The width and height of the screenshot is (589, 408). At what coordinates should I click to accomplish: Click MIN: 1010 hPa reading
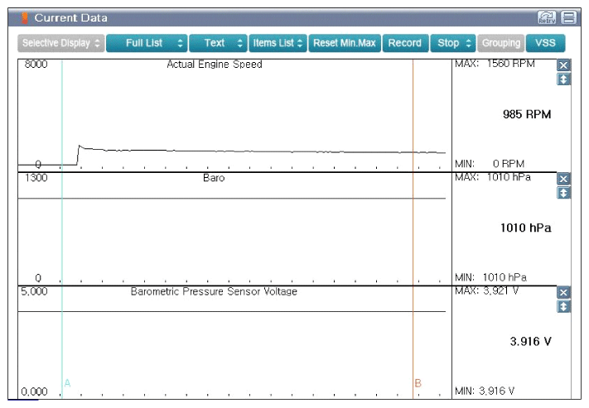[490, 277]
